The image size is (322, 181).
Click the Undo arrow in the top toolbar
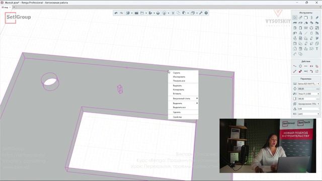(x=116, y=13)
